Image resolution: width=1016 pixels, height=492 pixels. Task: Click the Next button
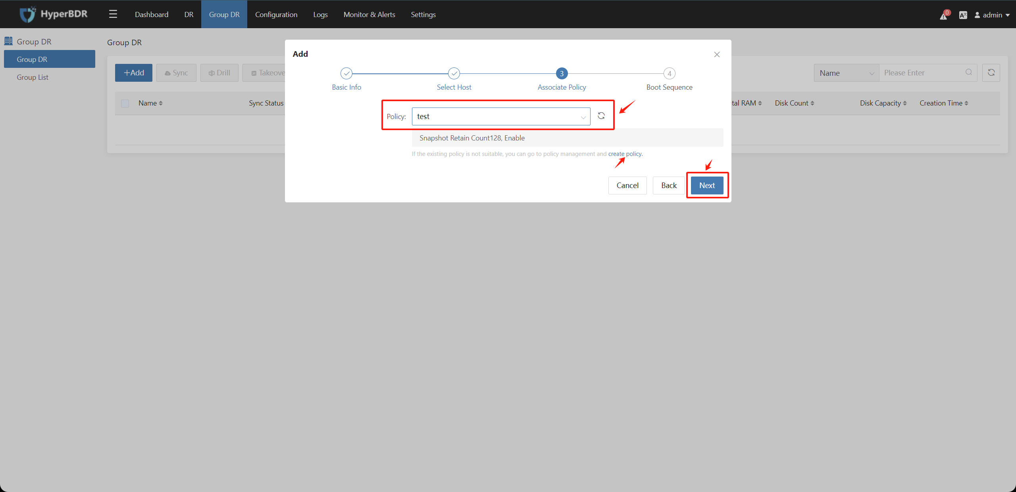pyautogui.click(x=708, y=185)
